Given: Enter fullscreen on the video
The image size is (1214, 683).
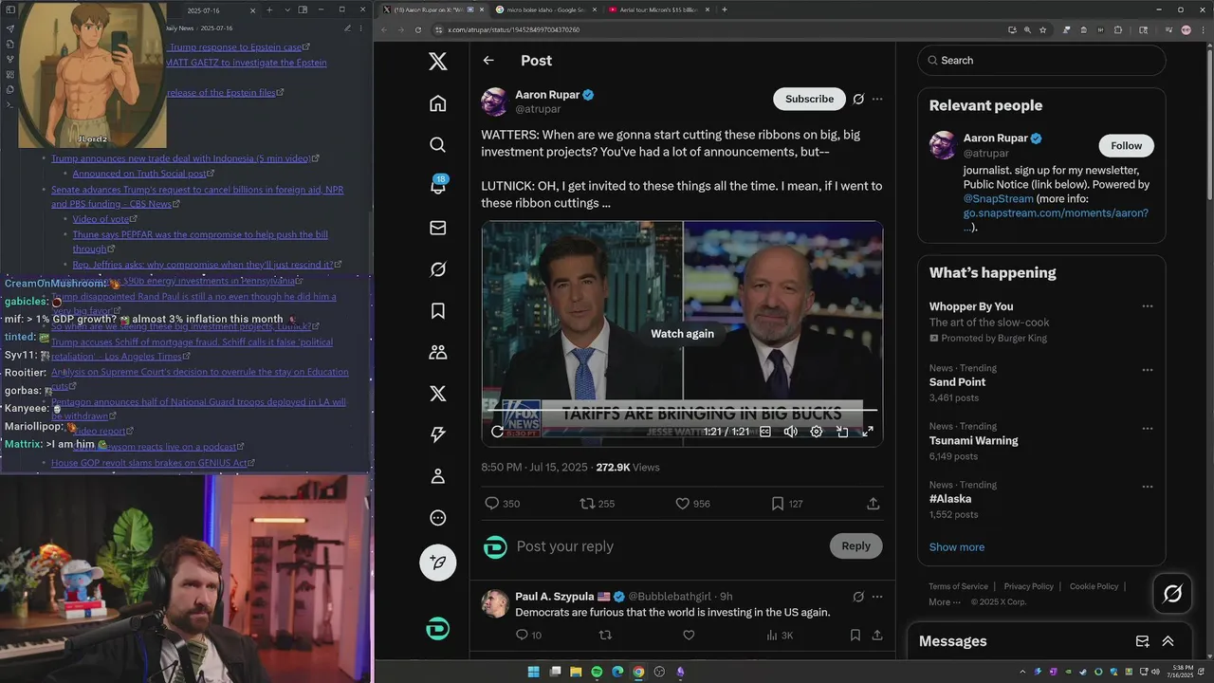Looking at the screenshot, I should 867,432.
